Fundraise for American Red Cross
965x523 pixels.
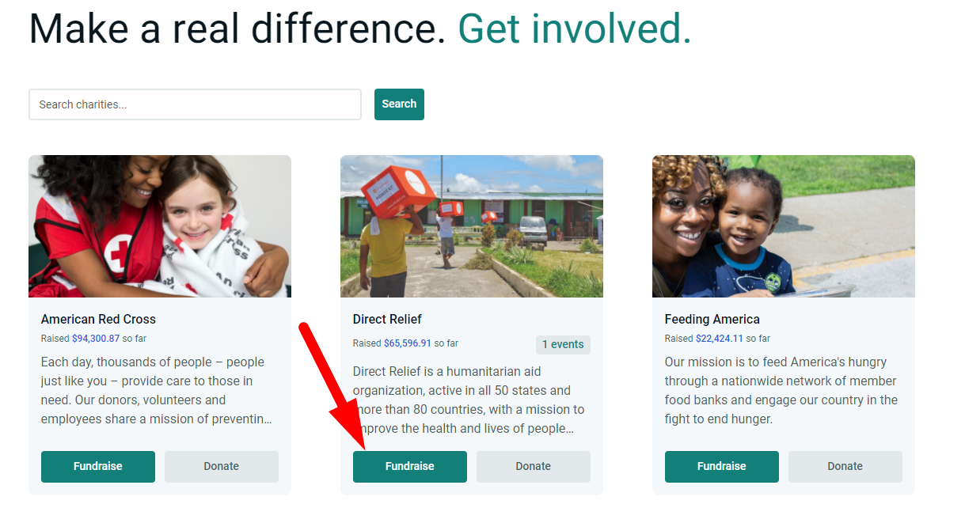click(98, 467)
